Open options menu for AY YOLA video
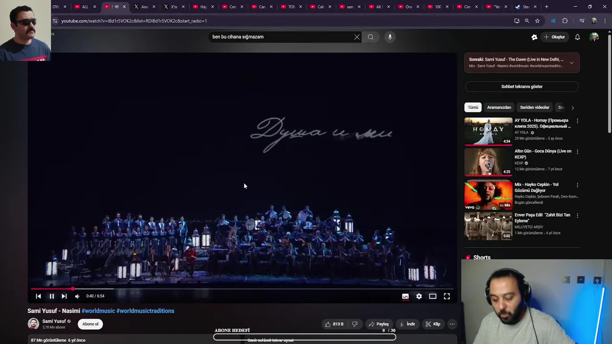Screen dimensions: 612x344 click(x=577, y=121)
